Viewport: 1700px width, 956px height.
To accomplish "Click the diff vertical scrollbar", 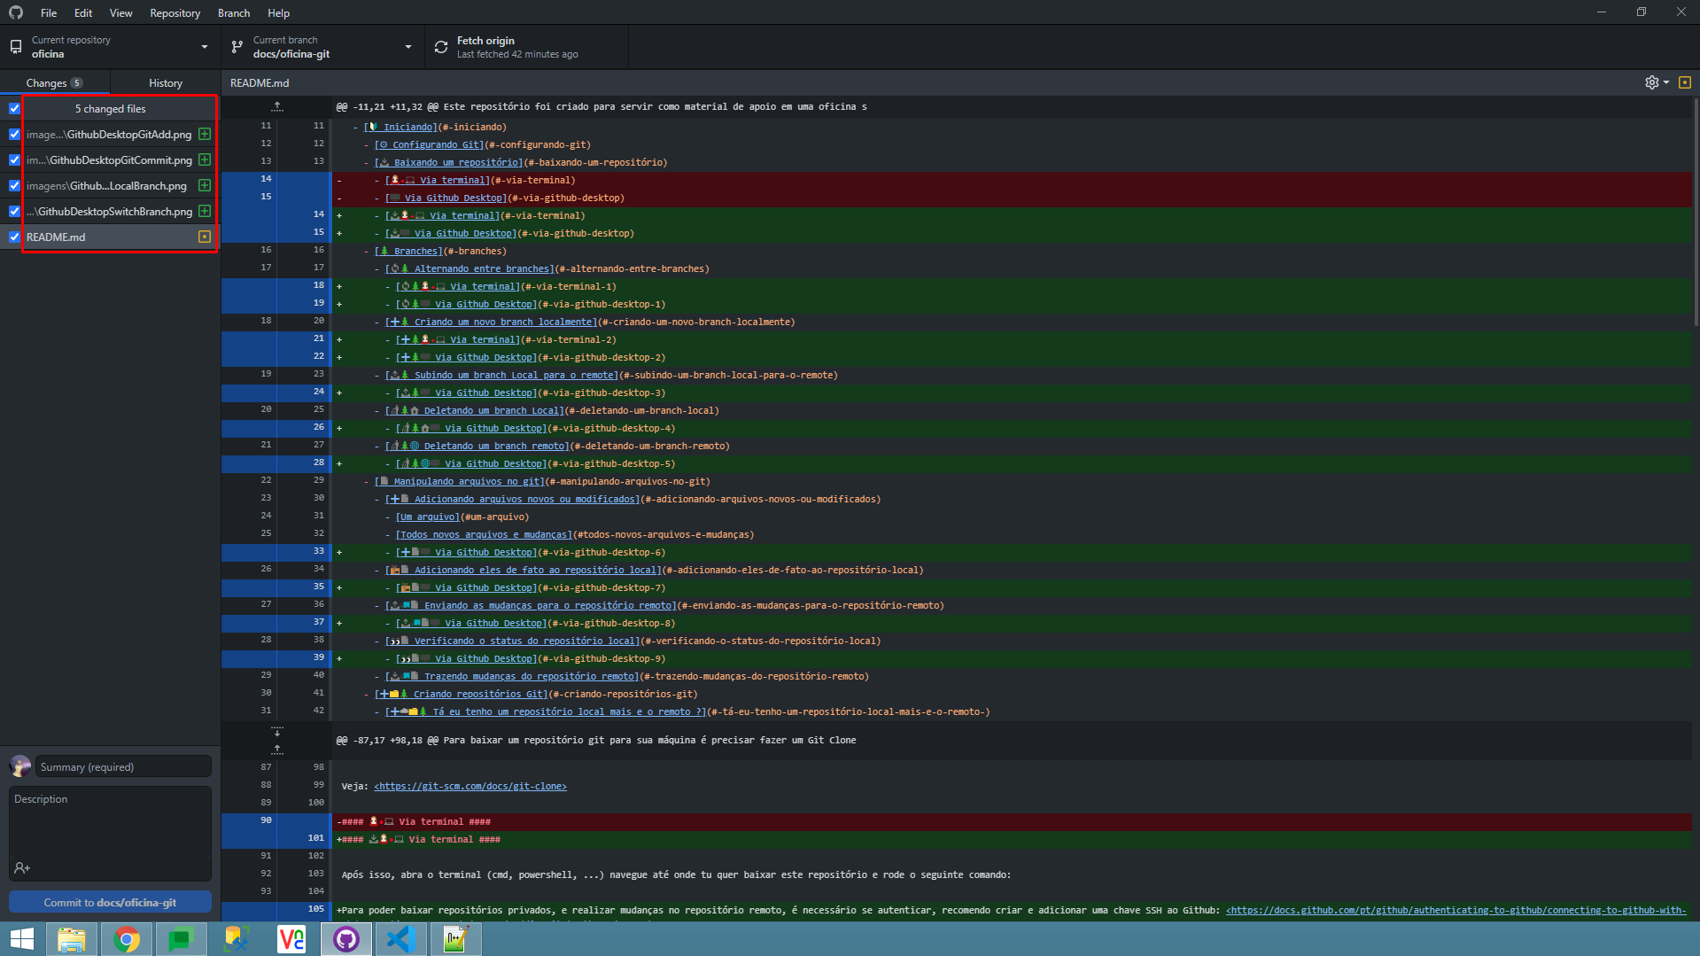I will pos(1696,213).
